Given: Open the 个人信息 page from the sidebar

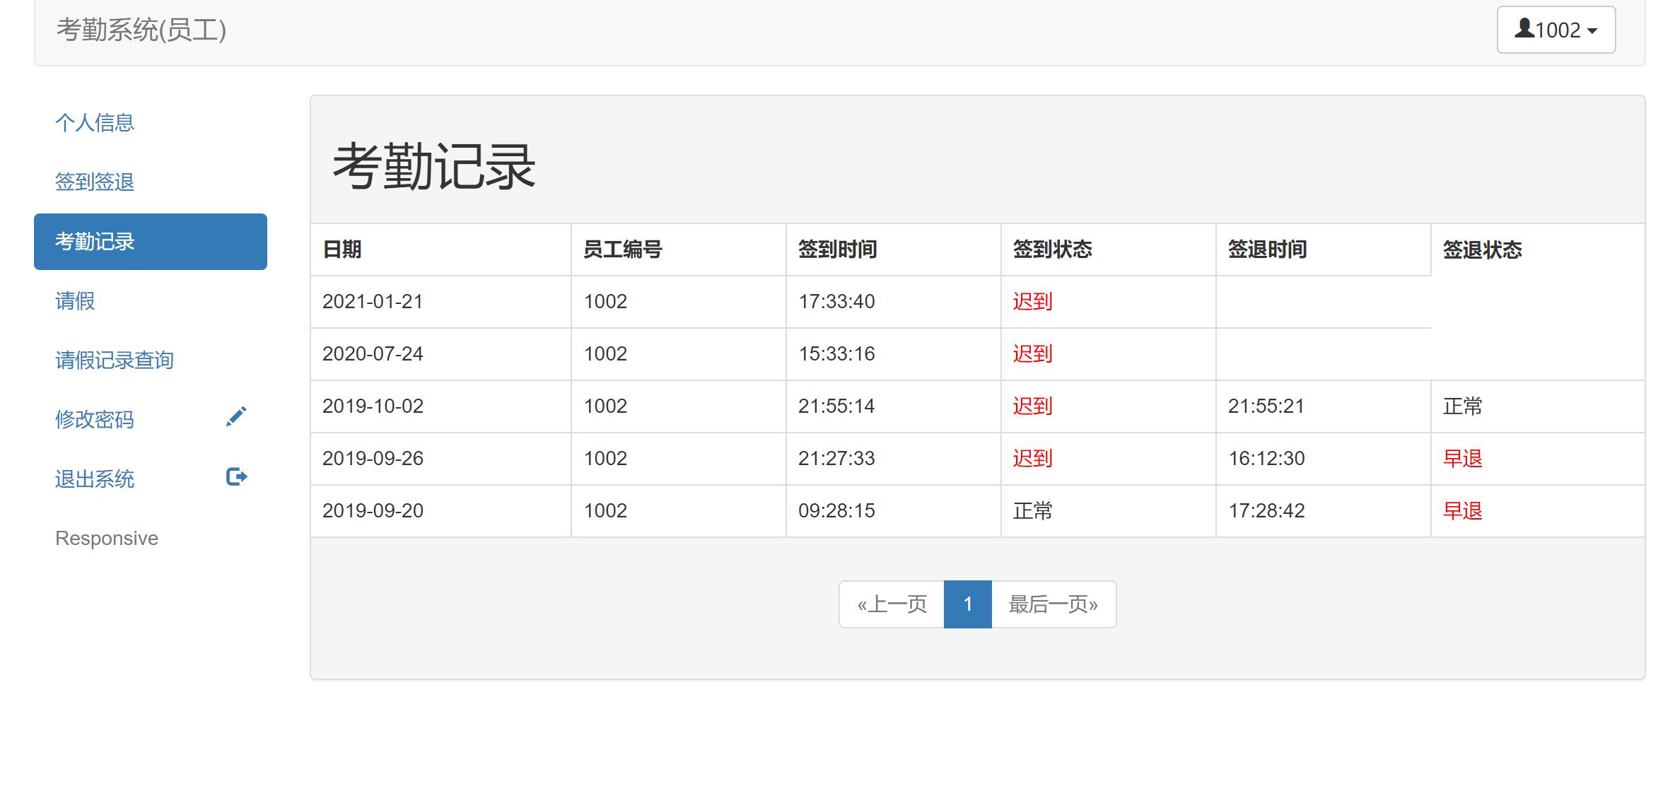Looking at the screenshot, I should (x=95, y=122).
